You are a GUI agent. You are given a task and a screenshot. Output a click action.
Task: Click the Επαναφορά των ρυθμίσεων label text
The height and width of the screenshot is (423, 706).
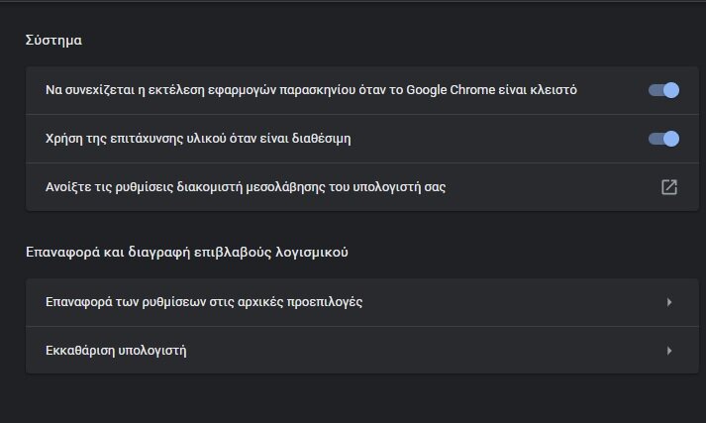204,302
